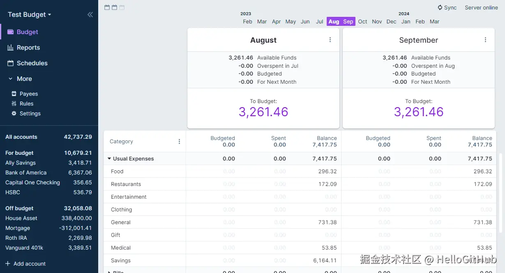Switch to two months view icon

tap(114, 7)
